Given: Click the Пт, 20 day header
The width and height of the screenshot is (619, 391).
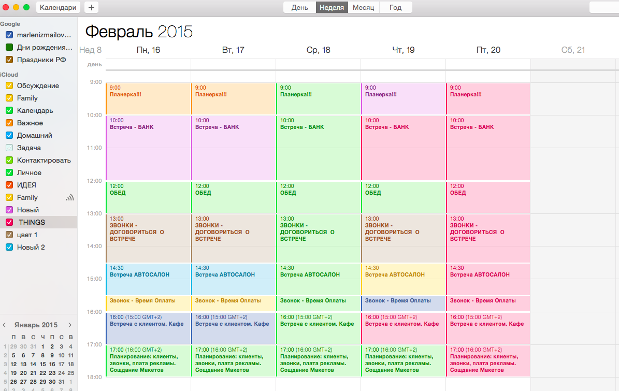Looking at the screenshot, I should 488,50.
